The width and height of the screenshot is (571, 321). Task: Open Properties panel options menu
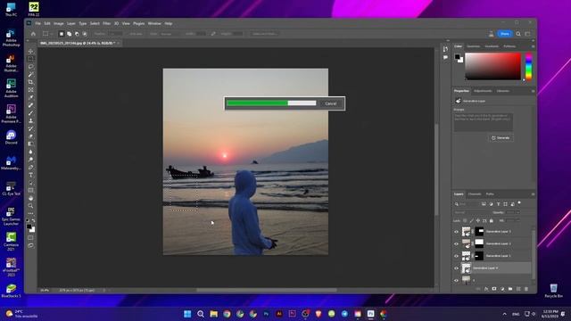pyautogui.click(x=533, y=91)
